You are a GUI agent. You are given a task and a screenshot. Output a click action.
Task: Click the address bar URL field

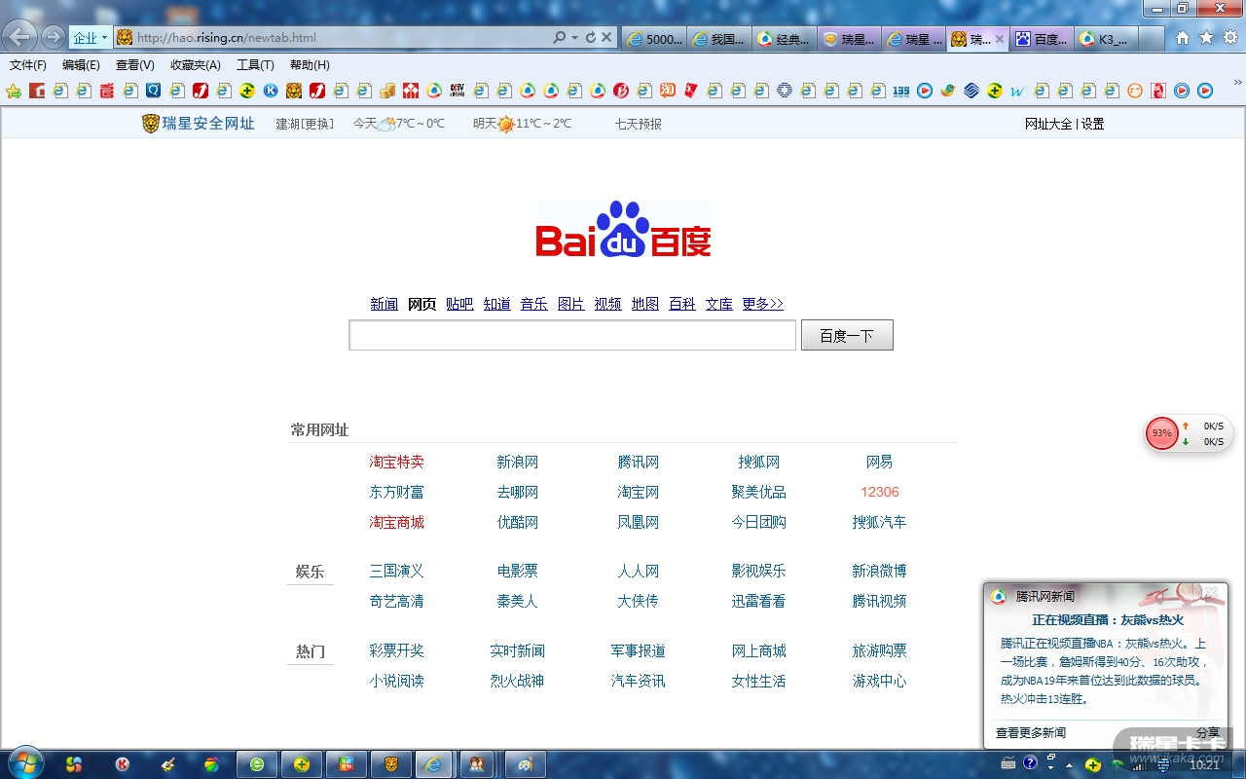(x=331, y=38)
